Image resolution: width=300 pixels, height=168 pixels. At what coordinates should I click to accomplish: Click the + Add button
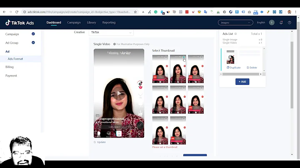click(x=242, y=82)
